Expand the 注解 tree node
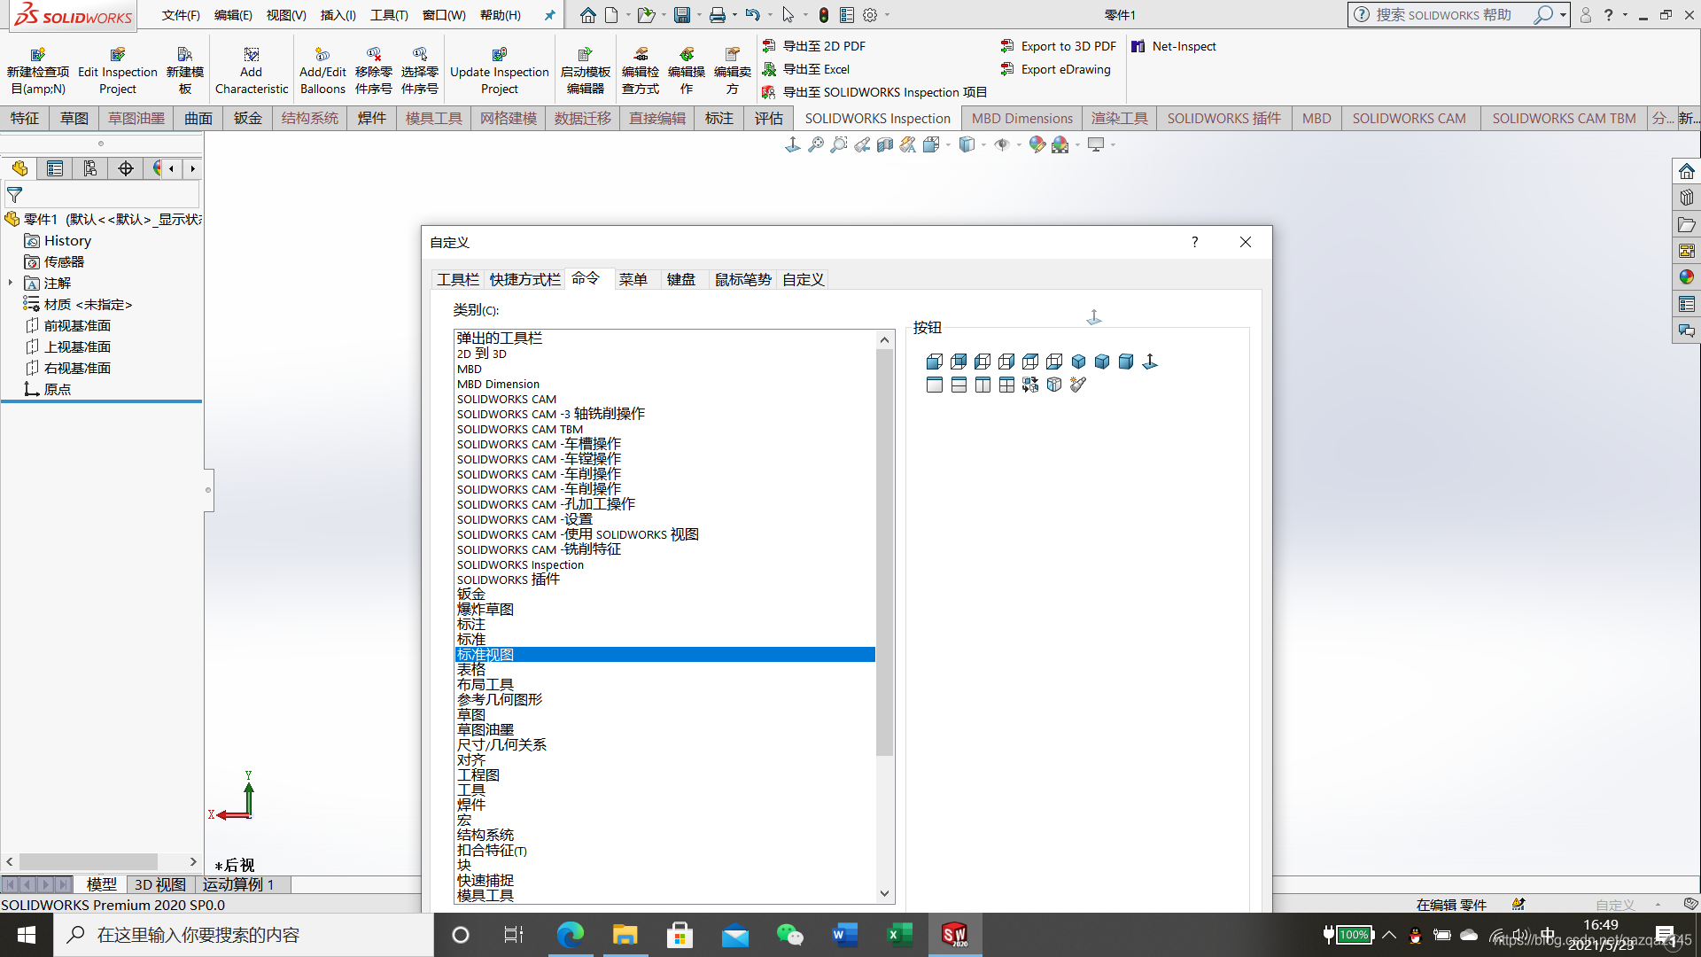Viewport: 1701px width, 957px height. (x=11, y=284)
